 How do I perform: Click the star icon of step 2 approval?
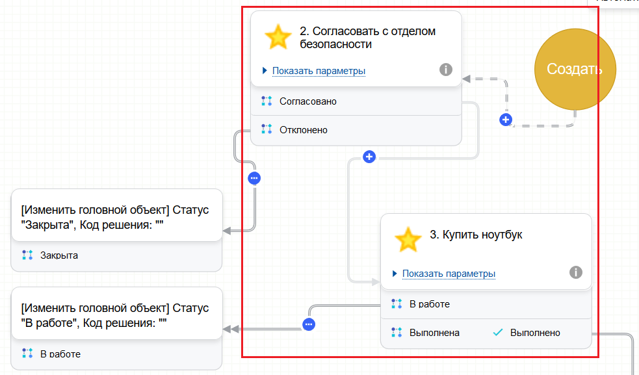pos(278,37)
